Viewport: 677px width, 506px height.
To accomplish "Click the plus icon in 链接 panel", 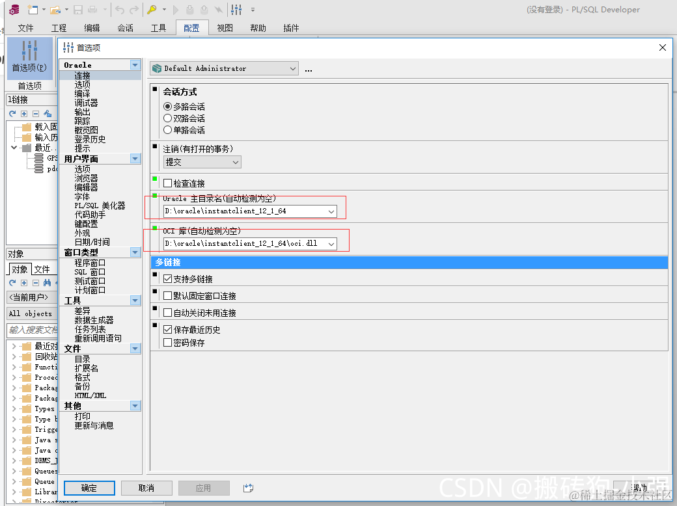I will (24, 113).
